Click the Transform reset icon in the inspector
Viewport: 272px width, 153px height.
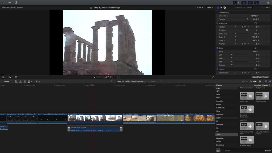tap(256, 23)
